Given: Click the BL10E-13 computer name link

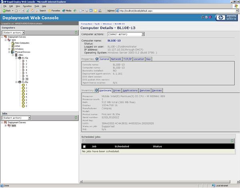Looking at the screenshot, I should click(114, 40).
